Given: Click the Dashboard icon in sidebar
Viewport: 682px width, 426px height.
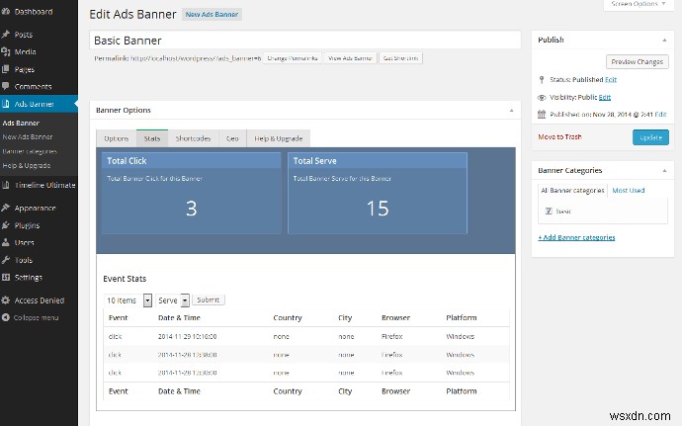Looking at the screenshot, I should [6, 11].
